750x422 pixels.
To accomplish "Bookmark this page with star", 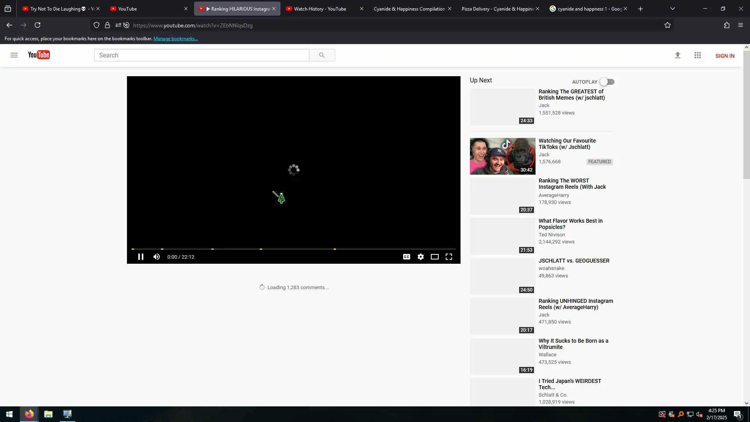I will coord(667,25).
